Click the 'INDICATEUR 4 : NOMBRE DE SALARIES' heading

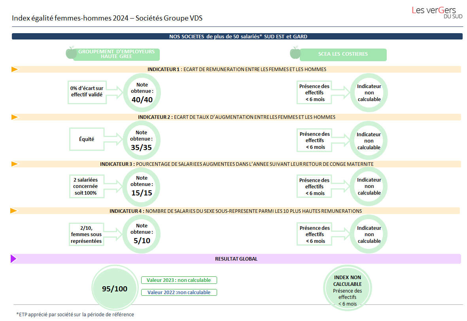pyautogui.click(x=236, y=211)
